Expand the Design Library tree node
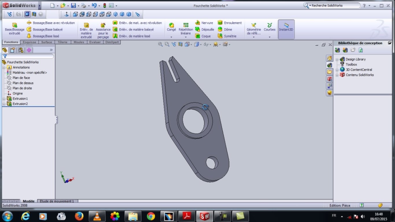This screenshot has width=395, height=222. click(x=337, y=59)
